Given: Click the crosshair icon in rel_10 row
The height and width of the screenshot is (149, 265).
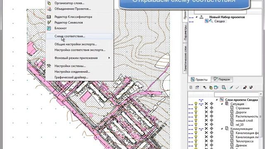Looking at the screenshot, I should (x=212, y=125).
